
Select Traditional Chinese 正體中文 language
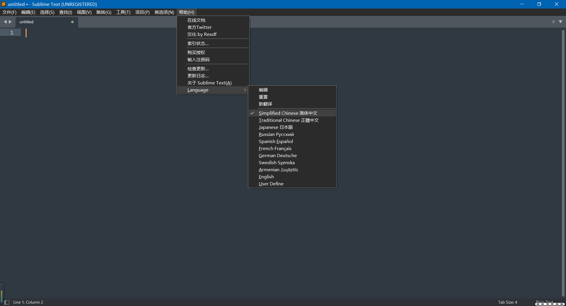pyautogui.click(x=292, y=120)
